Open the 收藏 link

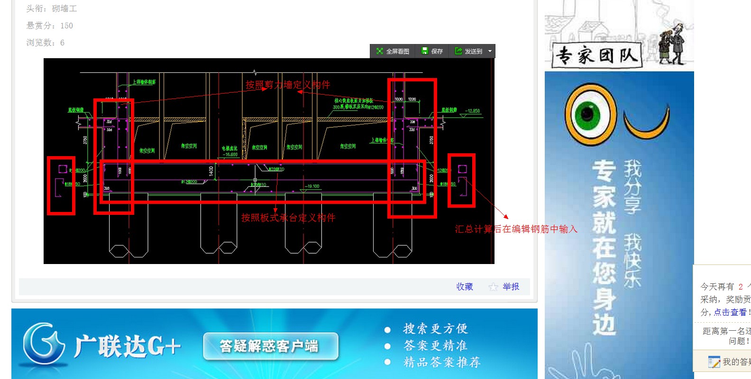[x=465, y=287]
